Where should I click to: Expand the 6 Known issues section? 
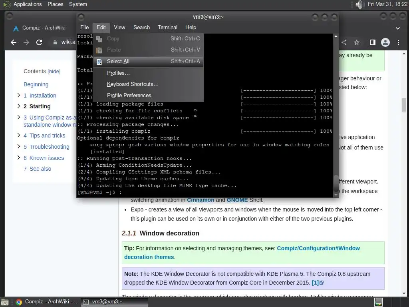(x=18, y=157)
